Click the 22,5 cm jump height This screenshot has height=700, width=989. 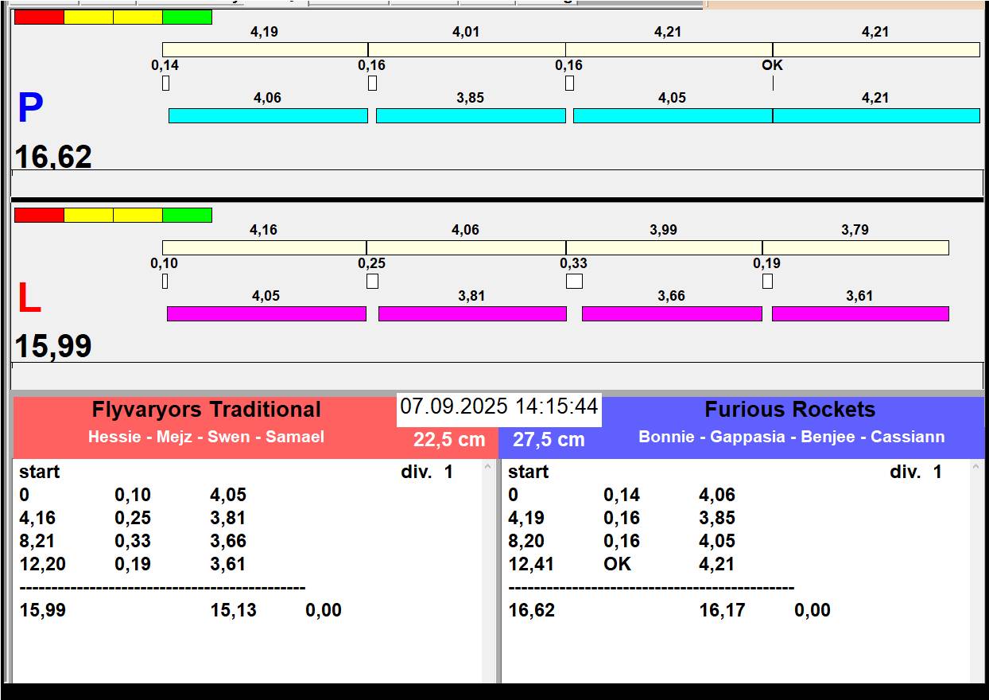[448, 439]
